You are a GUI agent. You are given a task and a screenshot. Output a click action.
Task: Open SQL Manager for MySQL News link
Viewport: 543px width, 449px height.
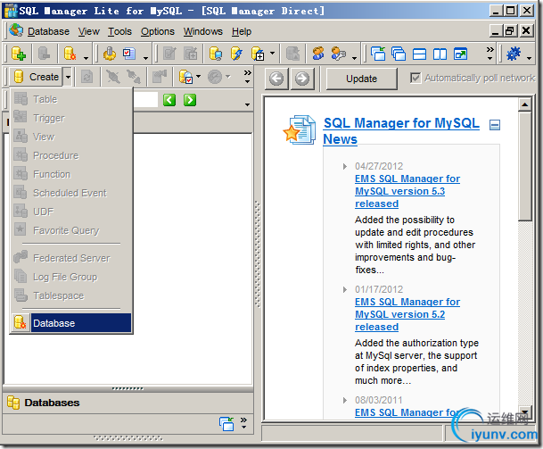tap(401, 131)
